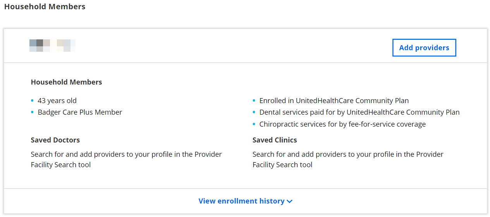This screenshot has width=490, height=217.
Task: Click the description text under Saved Doctors
Action: [126, 159]
